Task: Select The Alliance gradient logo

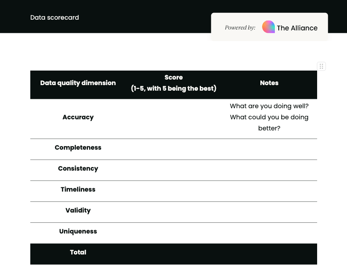Action: (x=268, y=27)
